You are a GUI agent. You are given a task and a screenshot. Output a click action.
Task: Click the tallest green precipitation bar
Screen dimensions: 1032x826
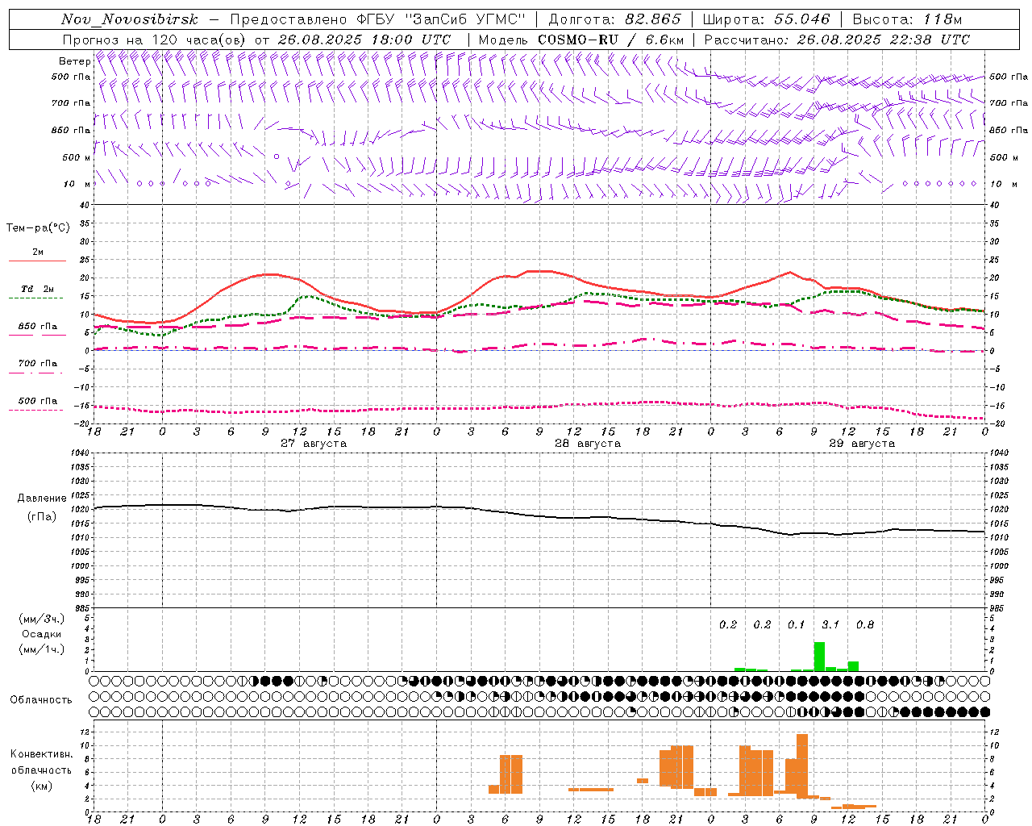819,657
